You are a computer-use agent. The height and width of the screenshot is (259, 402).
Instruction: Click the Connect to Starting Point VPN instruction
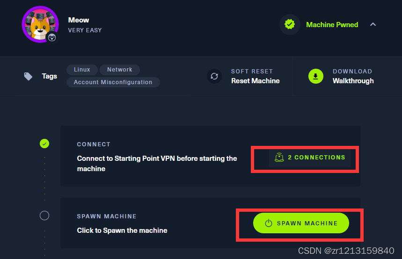[157, 164]
